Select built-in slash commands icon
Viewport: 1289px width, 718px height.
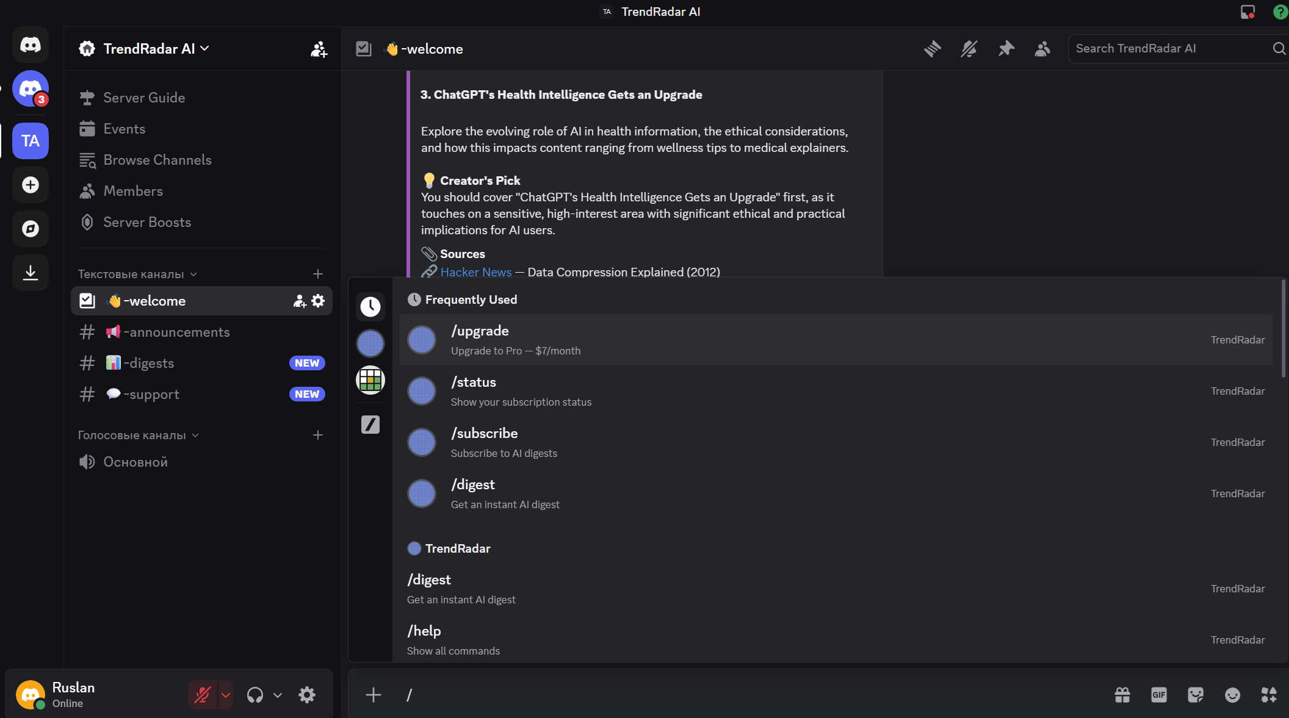click(370, 424)
